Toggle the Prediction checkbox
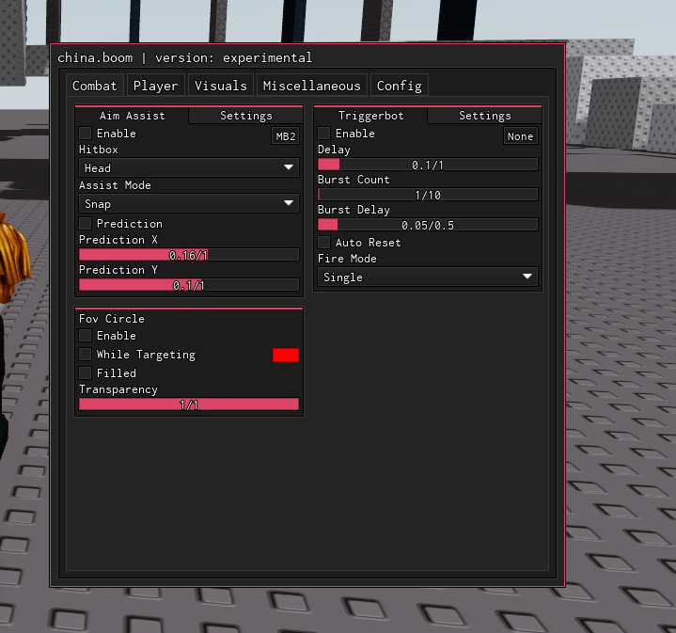Viewport: 676px width, 633px height. 85,223
